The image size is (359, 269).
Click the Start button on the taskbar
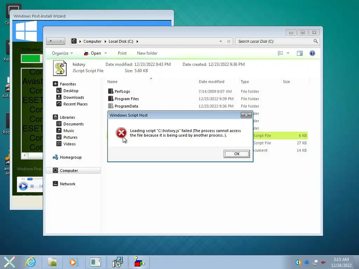pyautogui.click(x=9, y=262)
